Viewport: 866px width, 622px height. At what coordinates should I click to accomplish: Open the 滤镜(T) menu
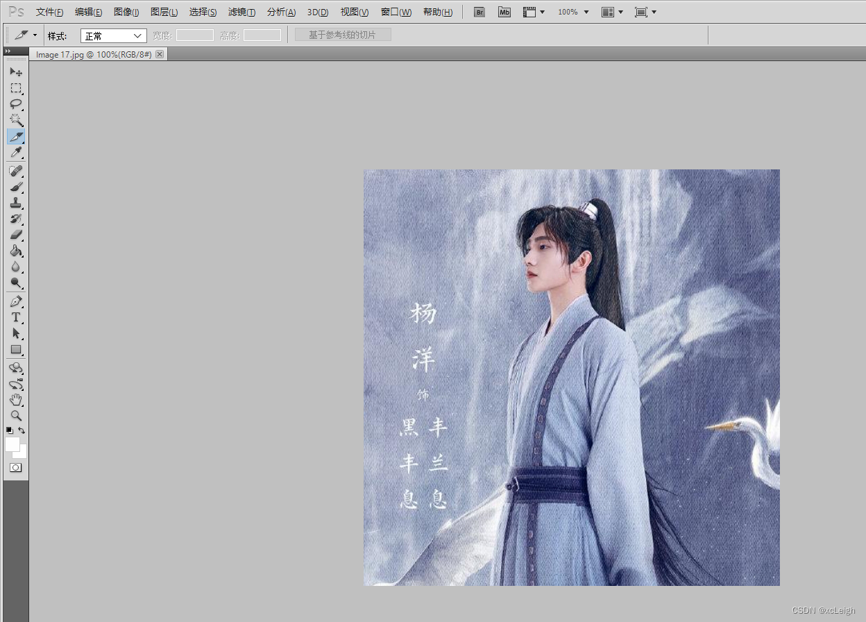[241, 12]
